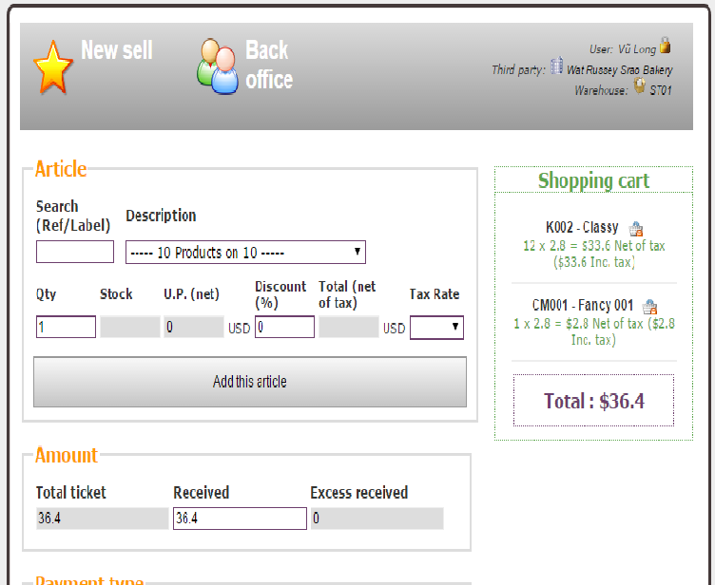The height and width of the screenshot is (585, 715).
Task: Click into the Qty input field
Action: (x=66, y=328)
